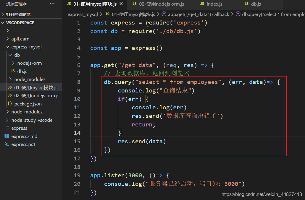Expand node_modules inside express_mysql
Image resolution: width=305 pixels, height=200 pixels.
point(30,79)
